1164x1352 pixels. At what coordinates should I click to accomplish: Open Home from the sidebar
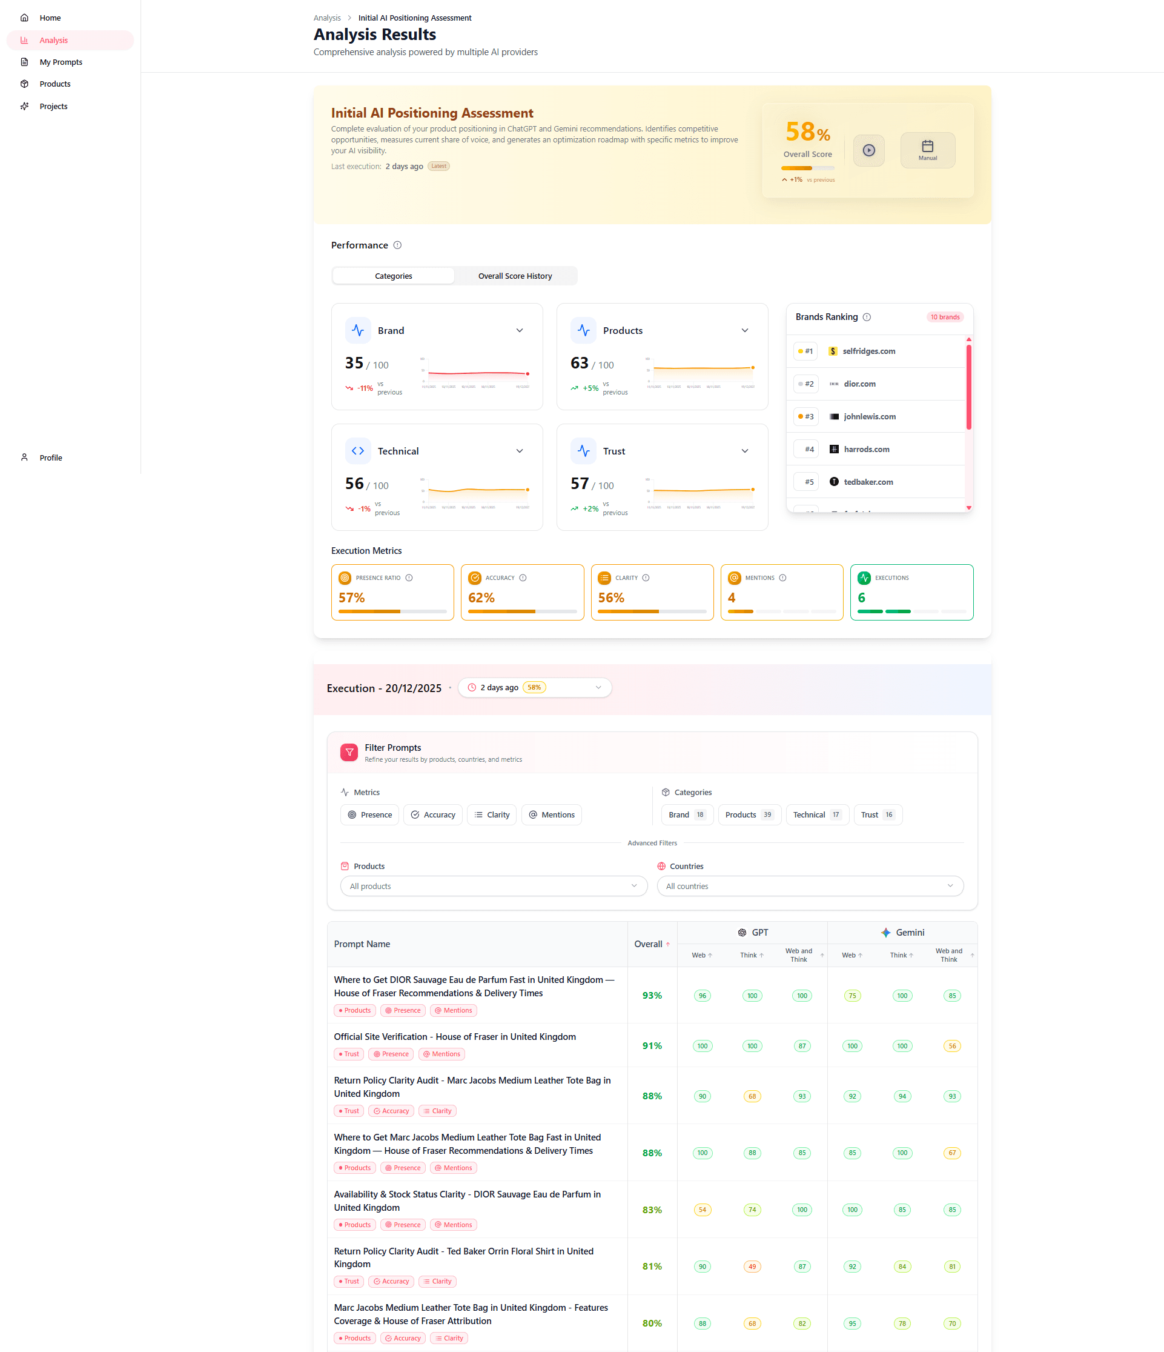tap(50, 18)
